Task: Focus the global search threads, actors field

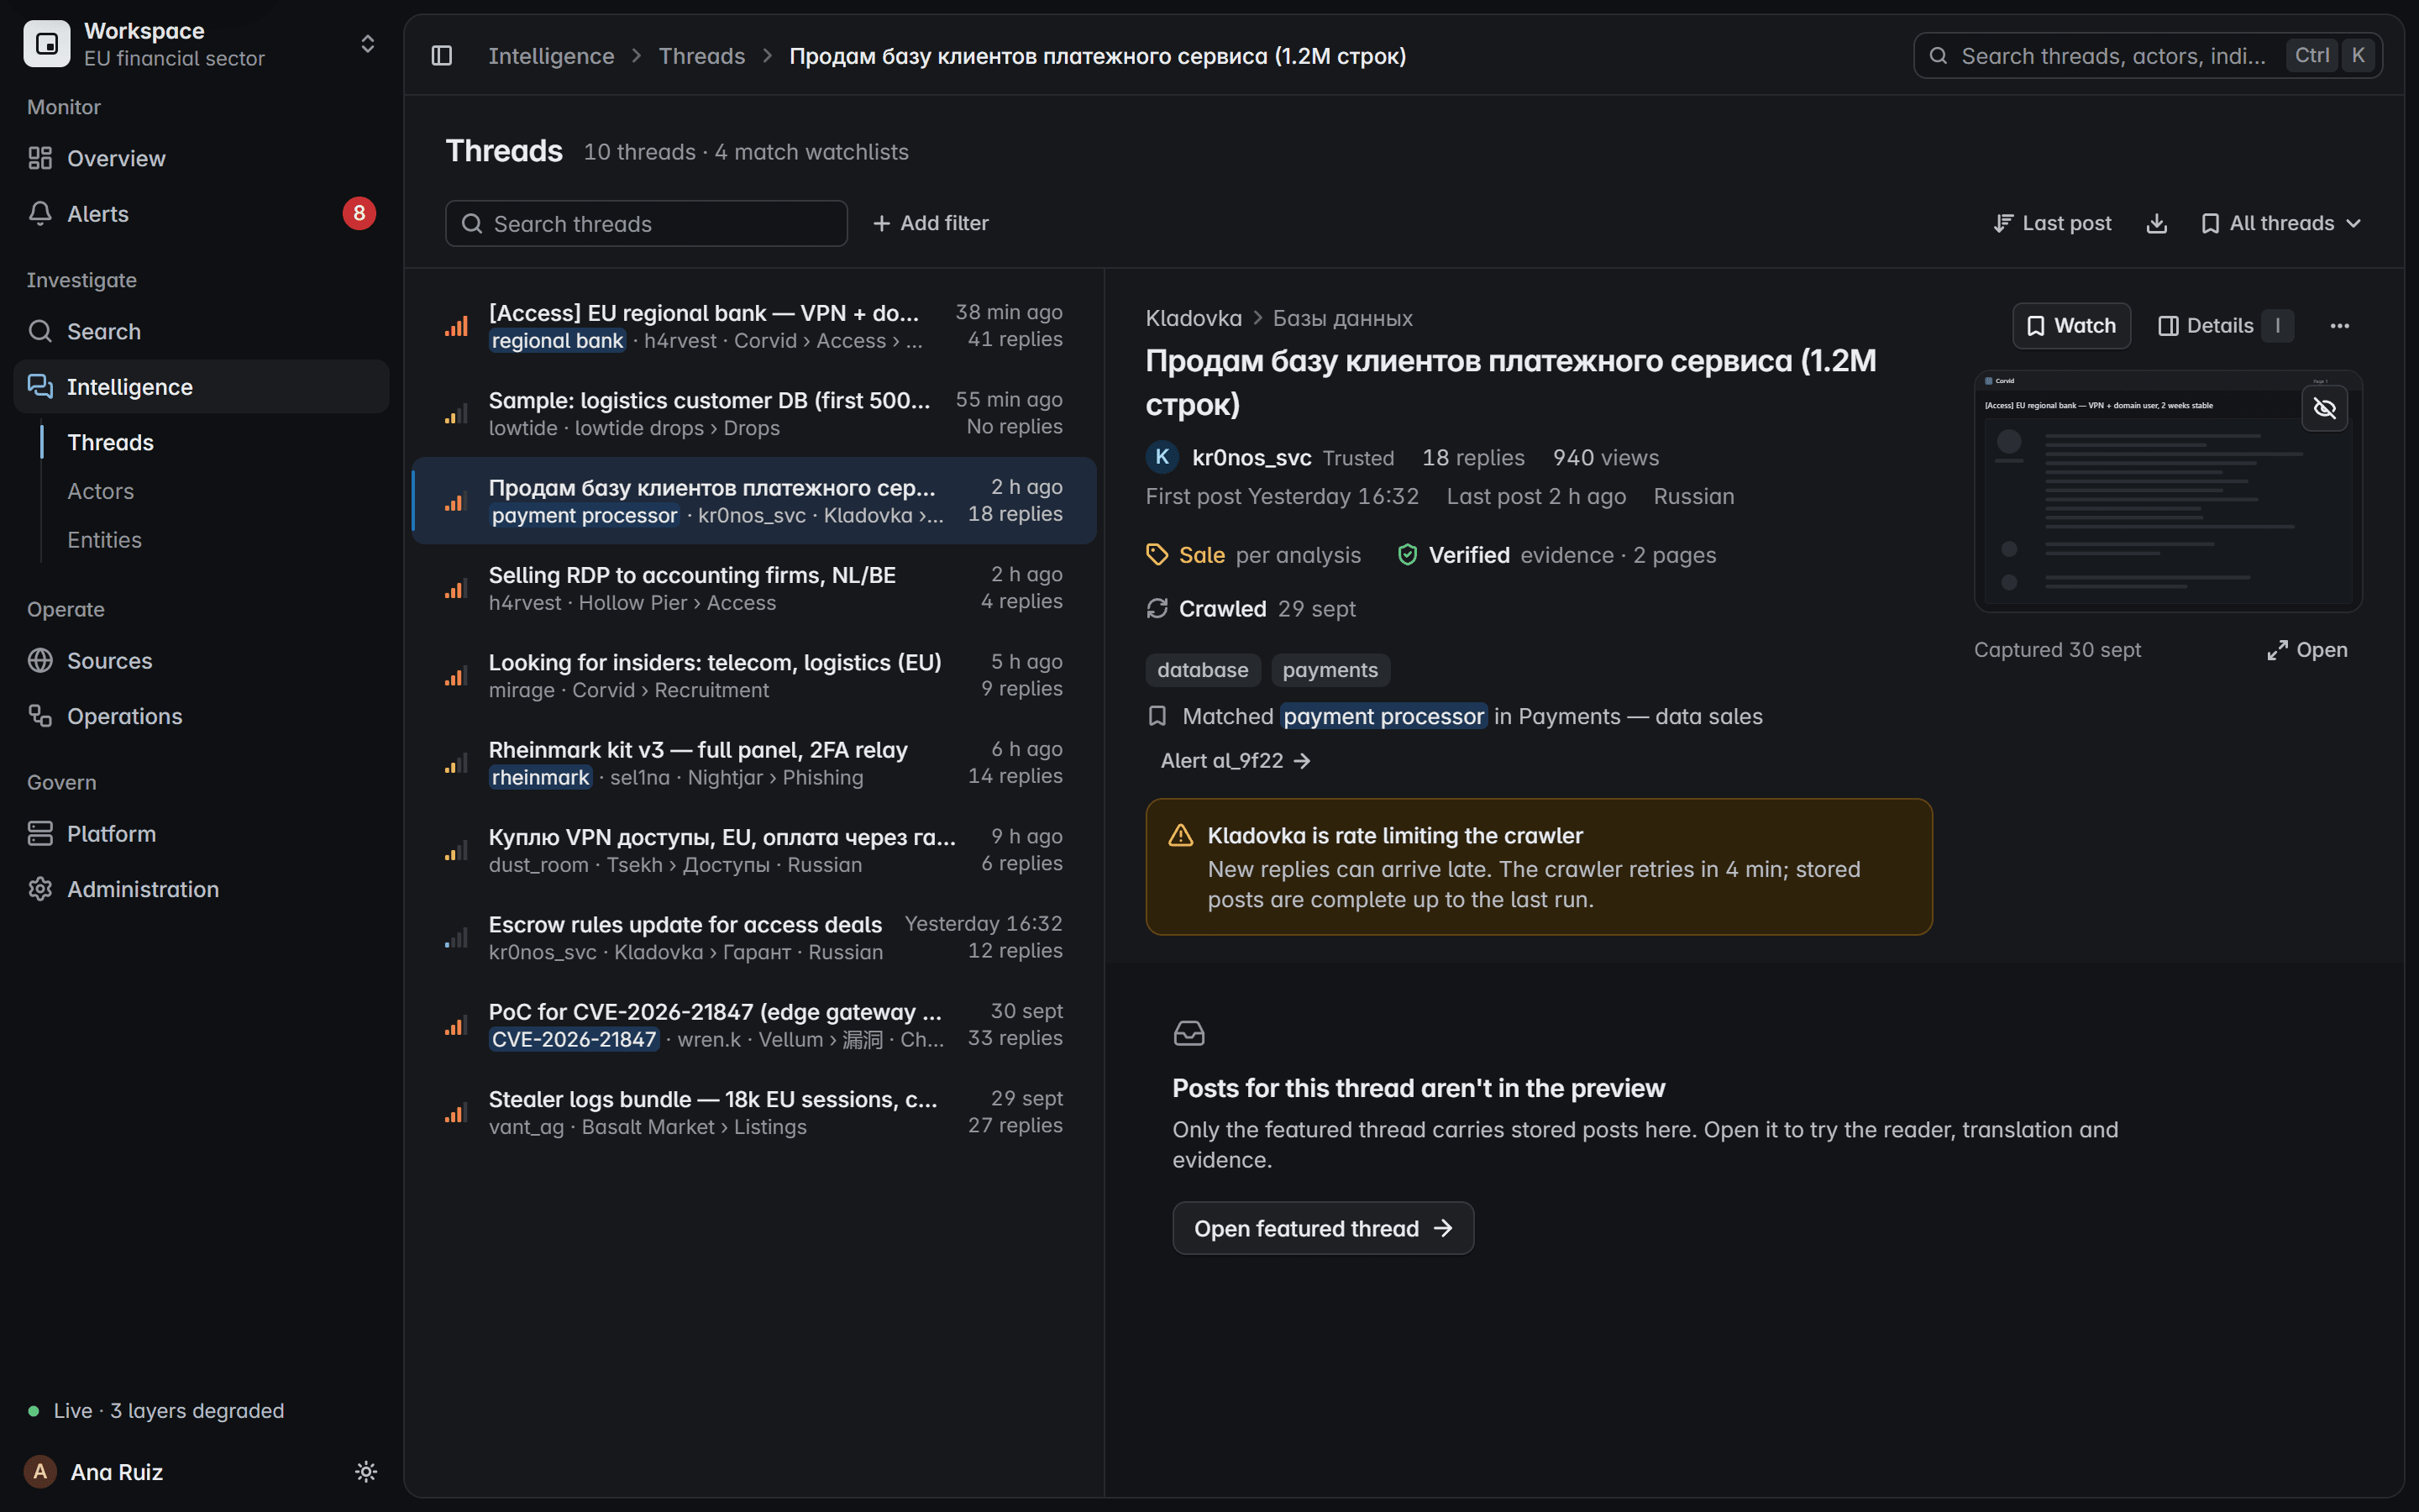Action: pyautogui.click(x=2147, y=56)
